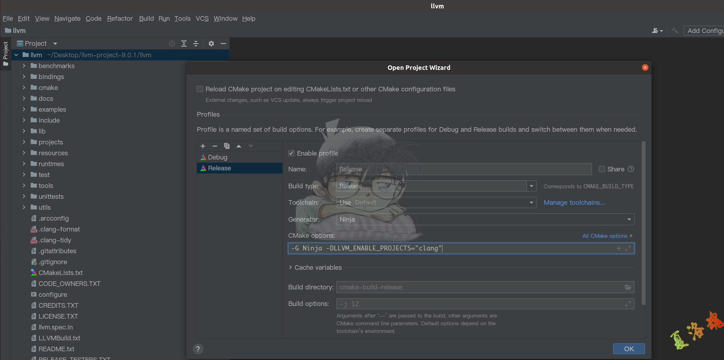Move profile up with arrow icon

coord(239,146)
